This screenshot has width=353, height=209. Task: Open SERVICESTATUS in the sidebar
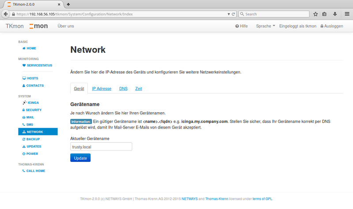point(38,65)
